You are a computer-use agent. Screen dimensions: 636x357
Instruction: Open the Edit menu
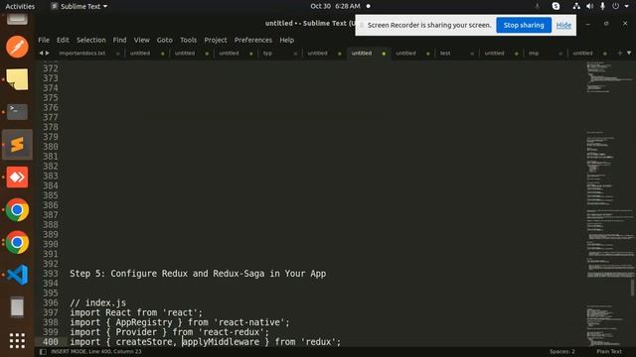click(63, 40)
